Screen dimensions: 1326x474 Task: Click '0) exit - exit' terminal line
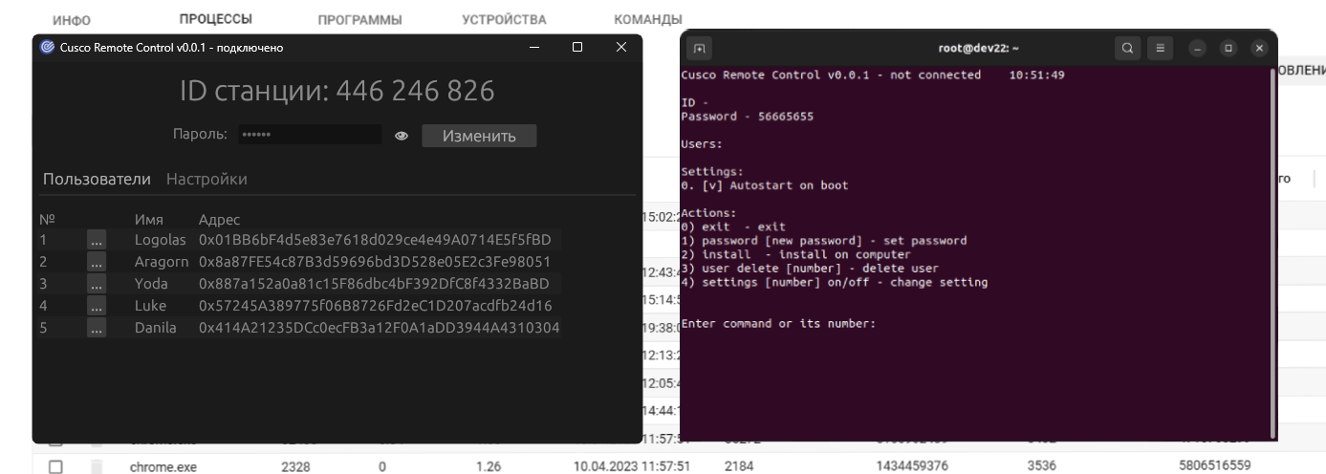click(732, 227)
